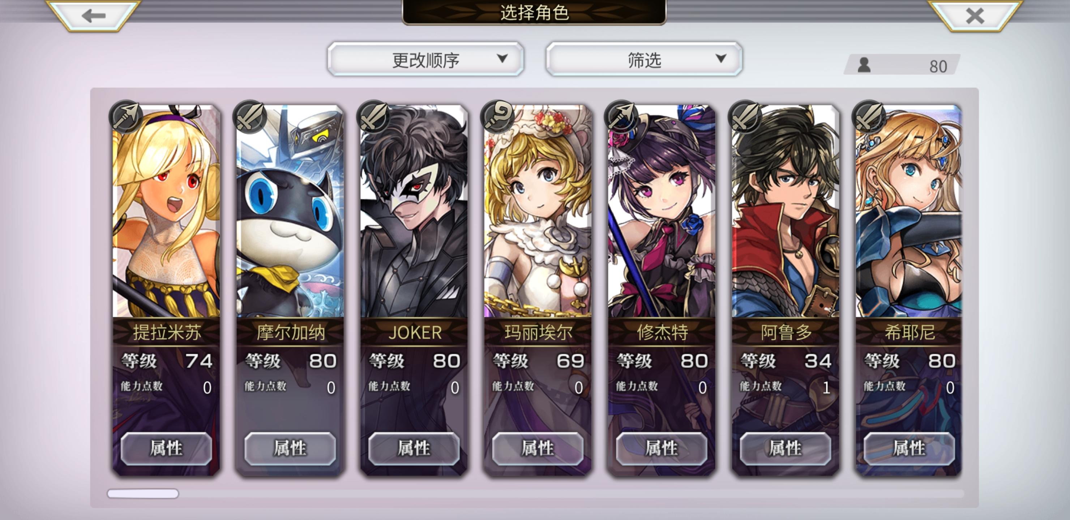Click the character count person icon
Viewport: 1070px width, 520px height.
tap(864, 65)
